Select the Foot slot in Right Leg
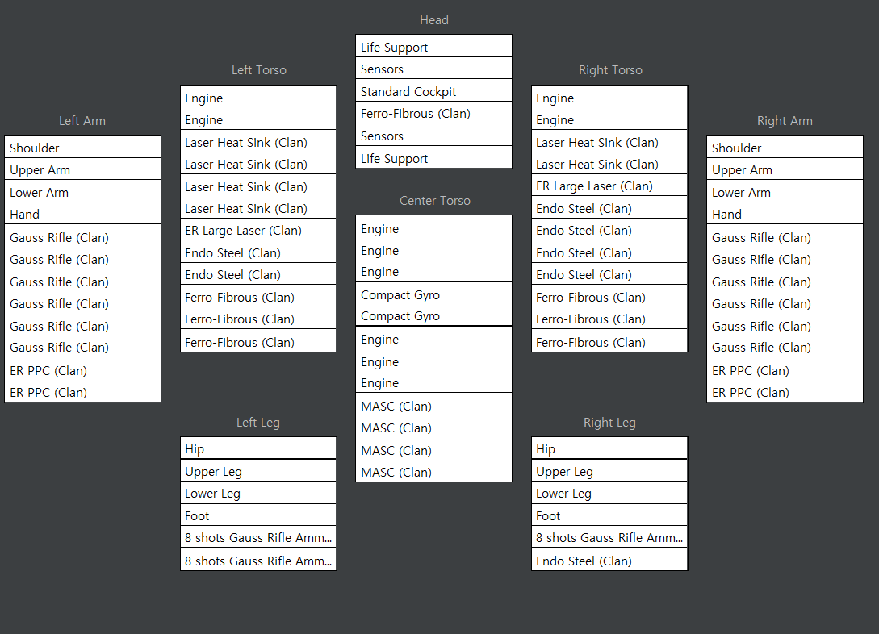The height and width of the screenshot is (634, 879). tap(609, 516)
